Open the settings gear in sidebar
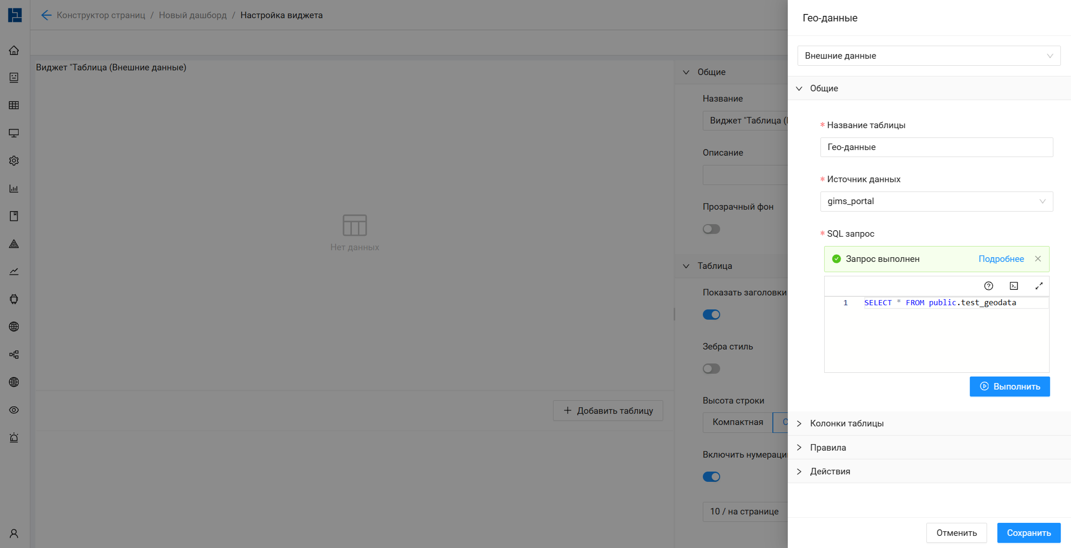The width and height of the screenshot is (1071, 548). 14,161
